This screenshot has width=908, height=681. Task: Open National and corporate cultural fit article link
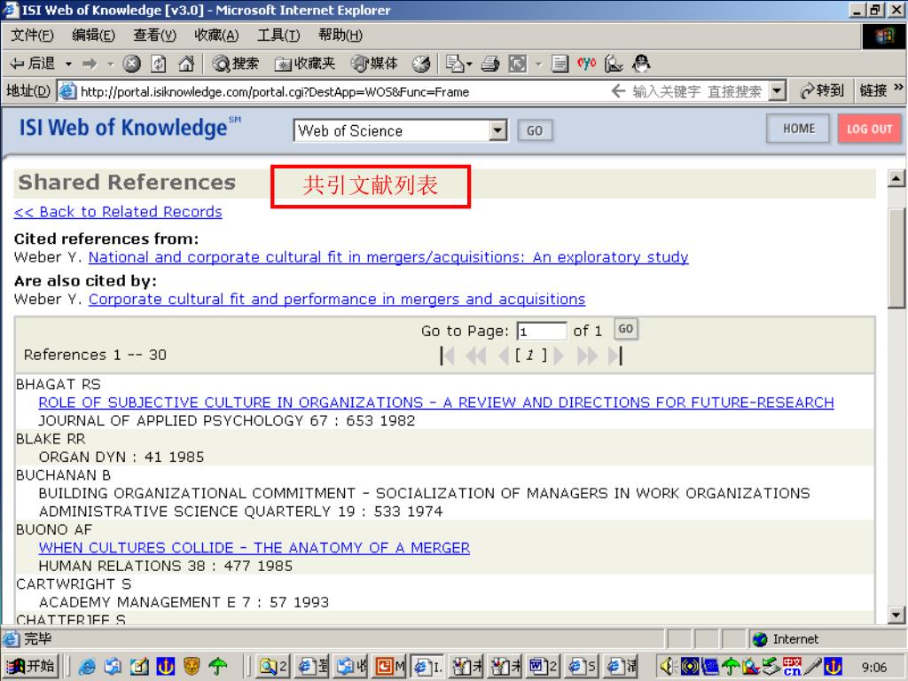pos(388,257)
